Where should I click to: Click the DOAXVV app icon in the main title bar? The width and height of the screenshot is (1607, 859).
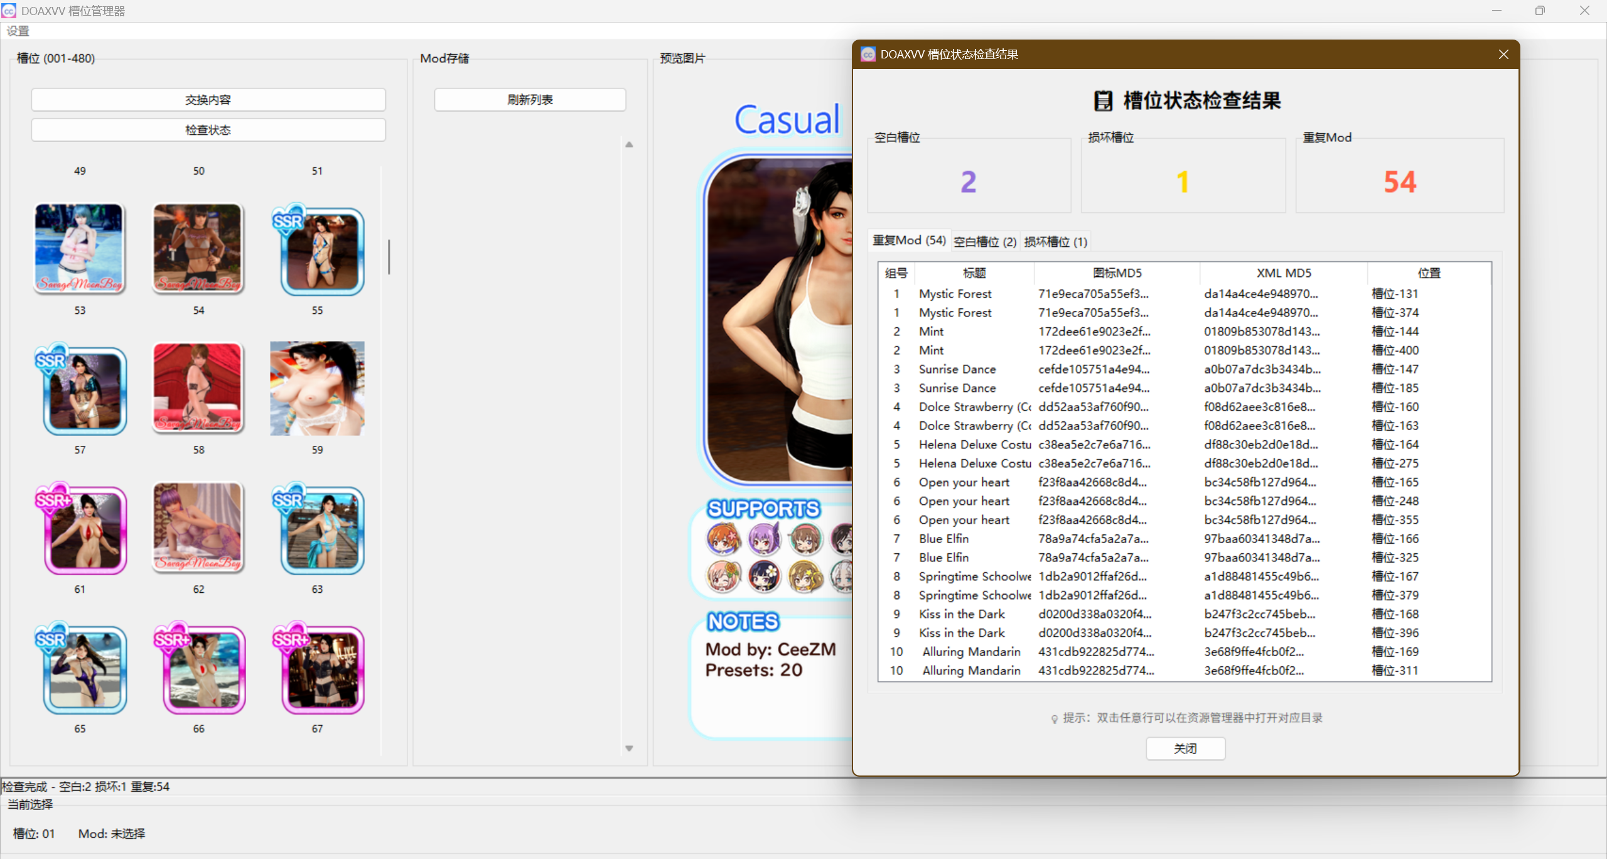[9, 11]
